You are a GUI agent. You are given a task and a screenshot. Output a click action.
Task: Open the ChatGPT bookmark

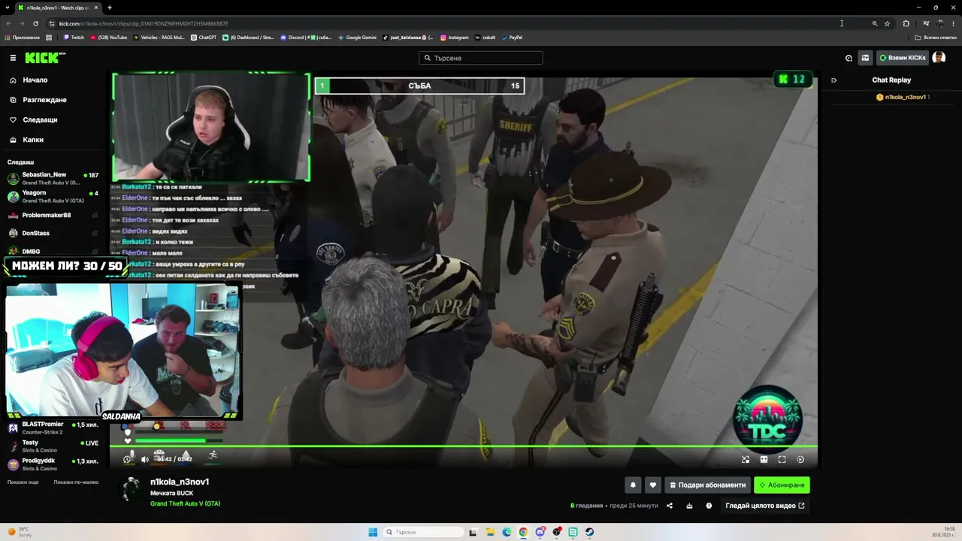204,38
